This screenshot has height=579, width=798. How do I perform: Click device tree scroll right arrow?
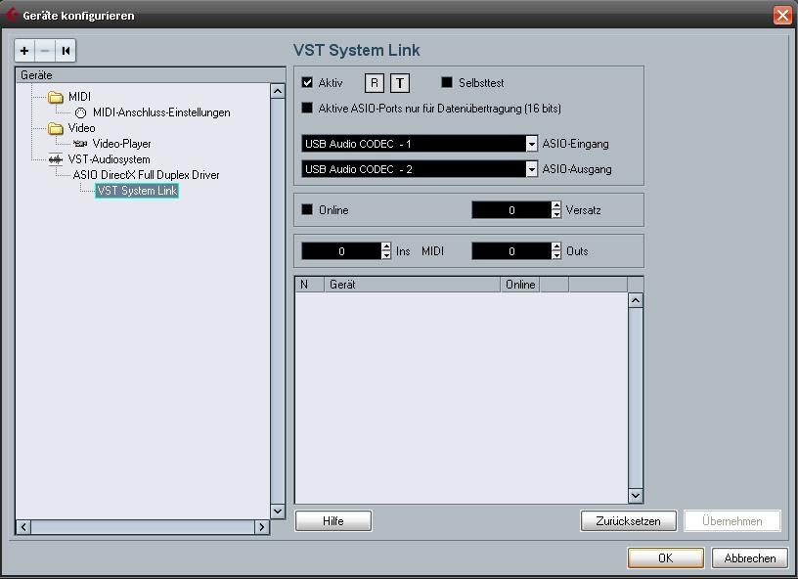pyautogui.click(x=261, y=527)
